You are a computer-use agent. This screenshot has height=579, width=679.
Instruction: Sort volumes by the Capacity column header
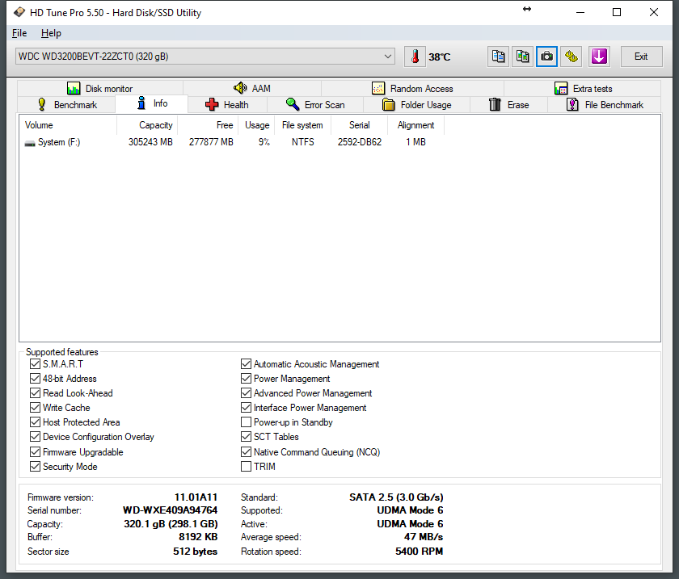[x=155, y=125]
